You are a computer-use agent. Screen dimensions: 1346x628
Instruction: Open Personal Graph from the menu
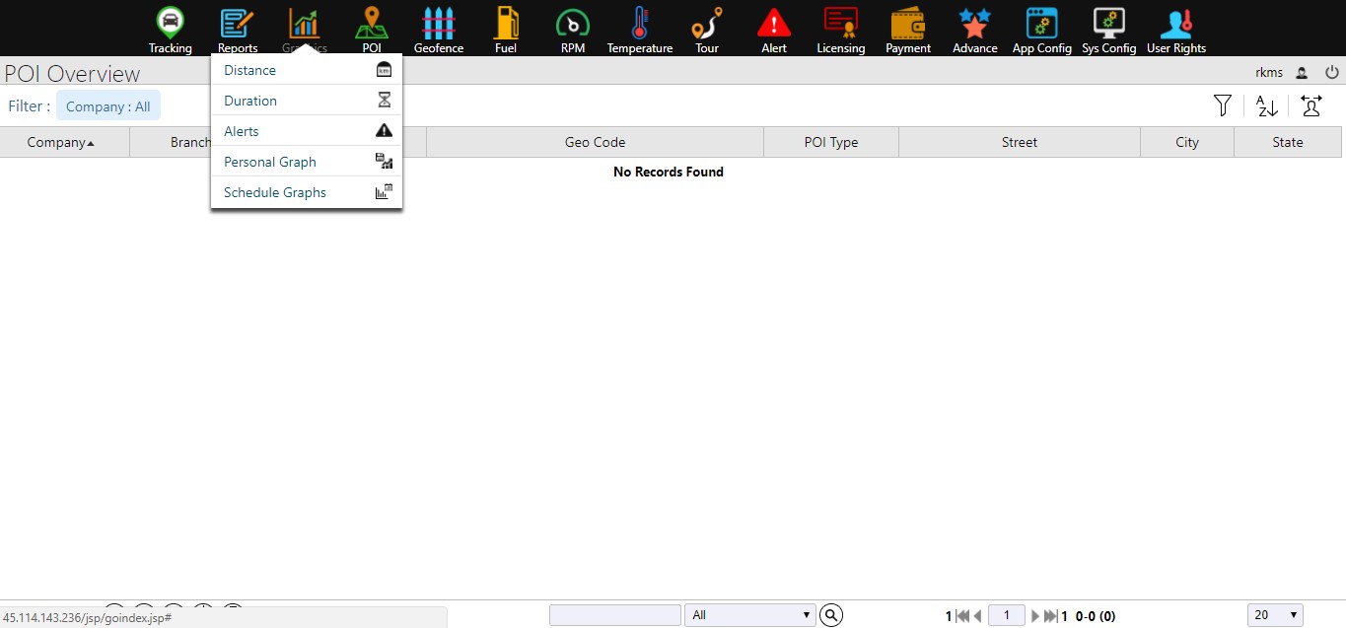pos(270,162)
